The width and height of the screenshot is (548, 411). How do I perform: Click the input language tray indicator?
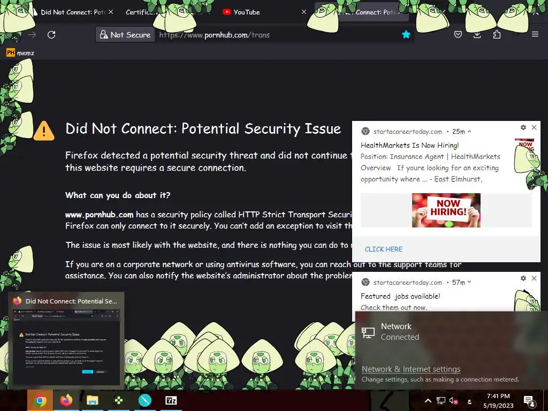pos(469,401)
